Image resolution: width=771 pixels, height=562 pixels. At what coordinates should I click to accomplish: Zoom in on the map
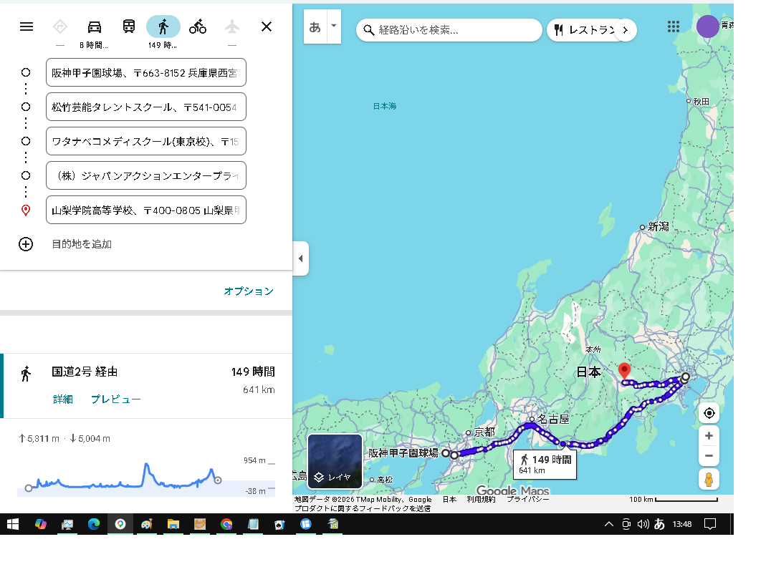tap(709, 436)
